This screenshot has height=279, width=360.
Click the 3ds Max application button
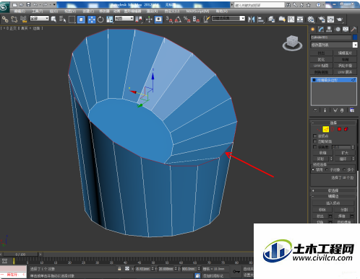point(4,7)
